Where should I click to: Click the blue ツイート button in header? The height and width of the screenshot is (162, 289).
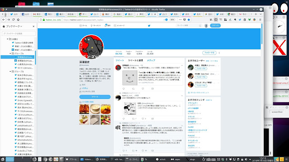click(x=215, y=26)
